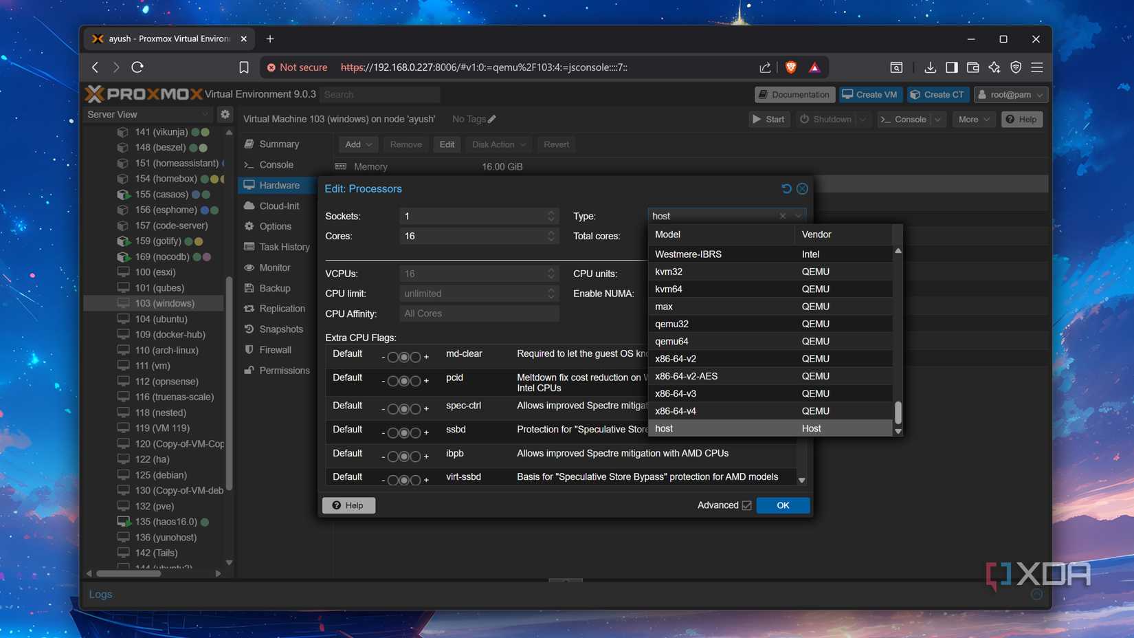Open the VM Options panel
The image size is (1134, 638).
(x=274, y=225)
